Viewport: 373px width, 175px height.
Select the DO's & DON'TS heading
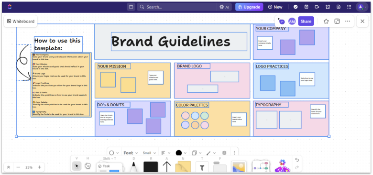click(110, 105)
